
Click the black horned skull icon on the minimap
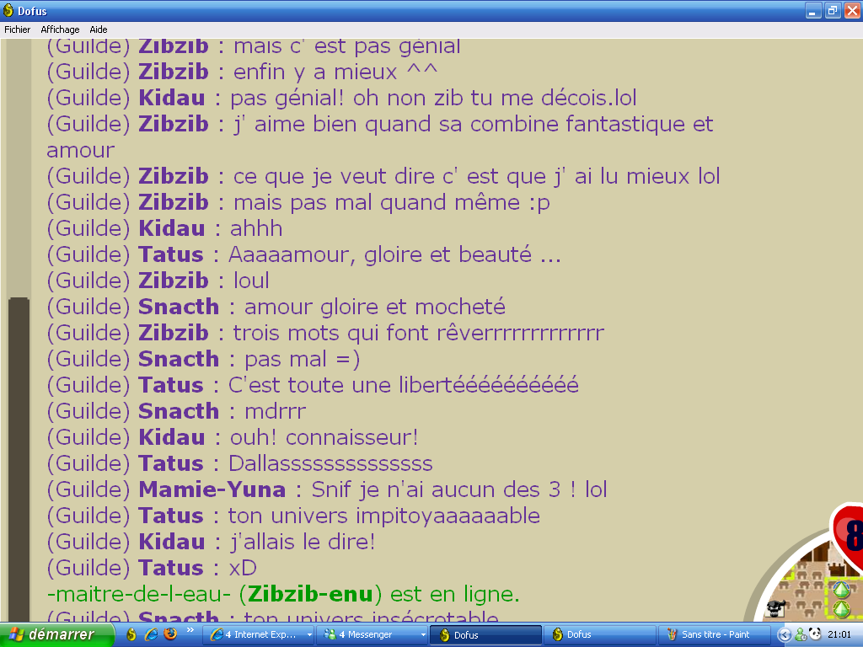(775, 608)
